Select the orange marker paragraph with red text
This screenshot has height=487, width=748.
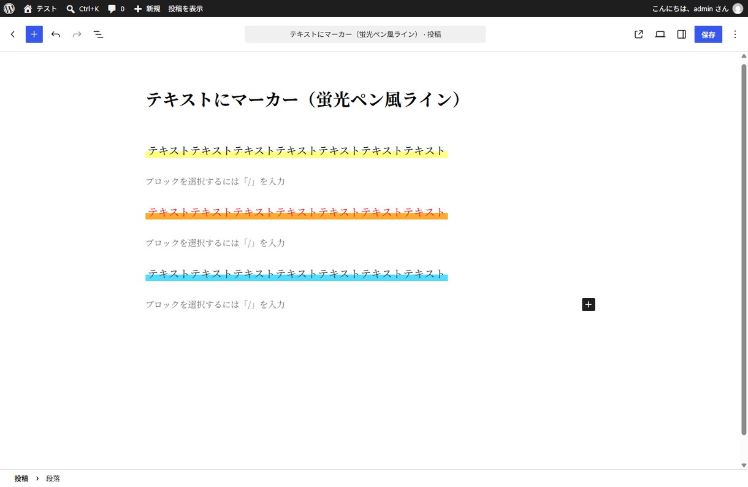[x=297, y=212]
